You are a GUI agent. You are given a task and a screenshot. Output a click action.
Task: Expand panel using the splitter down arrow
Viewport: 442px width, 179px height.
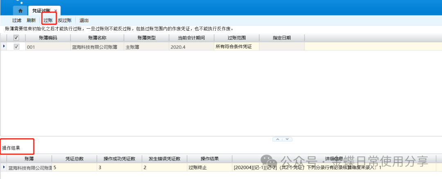click(287, 139)
